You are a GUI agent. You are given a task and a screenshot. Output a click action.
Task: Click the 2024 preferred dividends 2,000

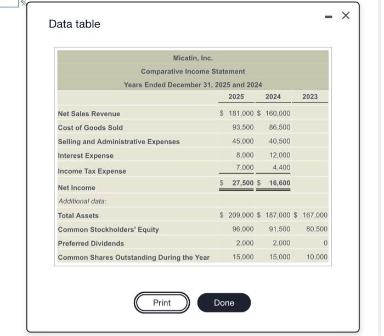click(281, 243)
